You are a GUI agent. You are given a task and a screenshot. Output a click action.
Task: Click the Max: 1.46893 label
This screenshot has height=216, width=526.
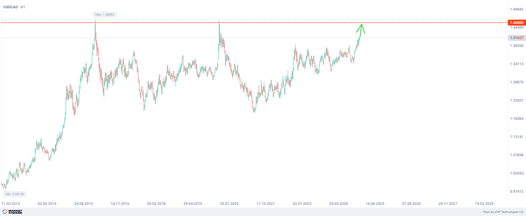click(104, 15)
